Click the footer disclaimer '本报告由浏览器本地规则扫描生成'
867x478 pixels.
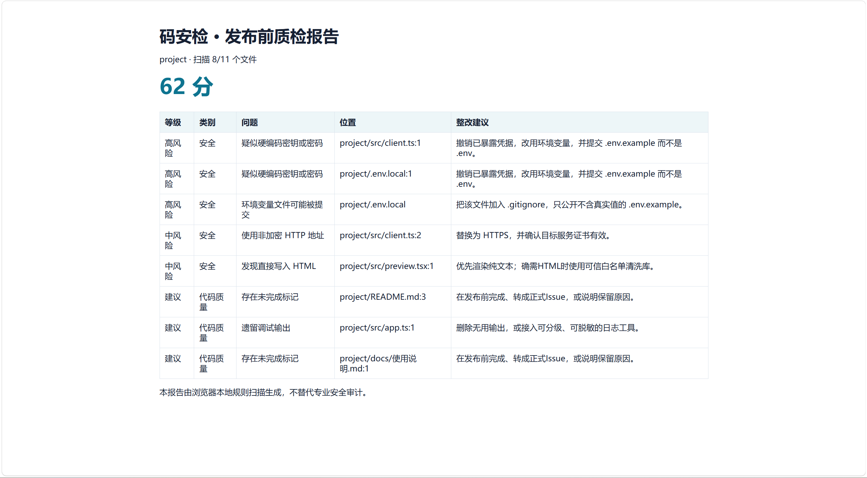(221, 392)
